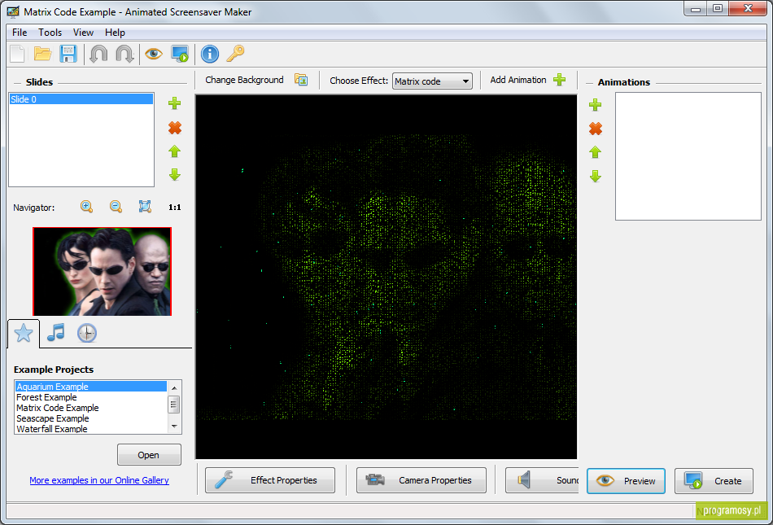Click the create screensaver monitor toolbar icon
The height and width of the screenshot is (525, 773).
[180, 54]
